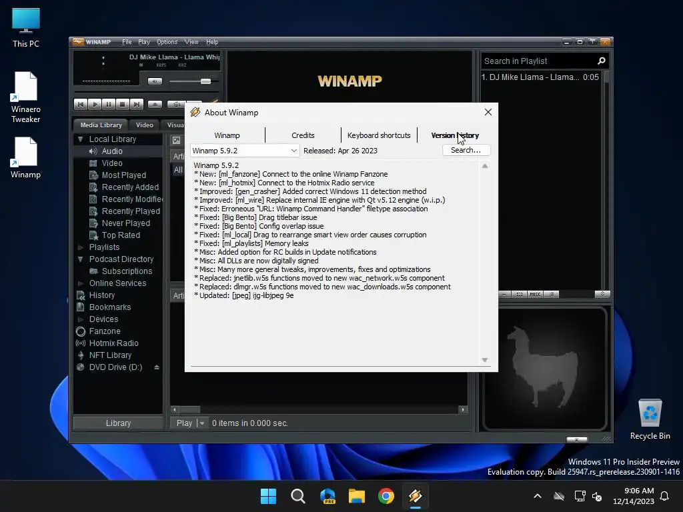Click the playlist MISC button

tap(535, 294)
